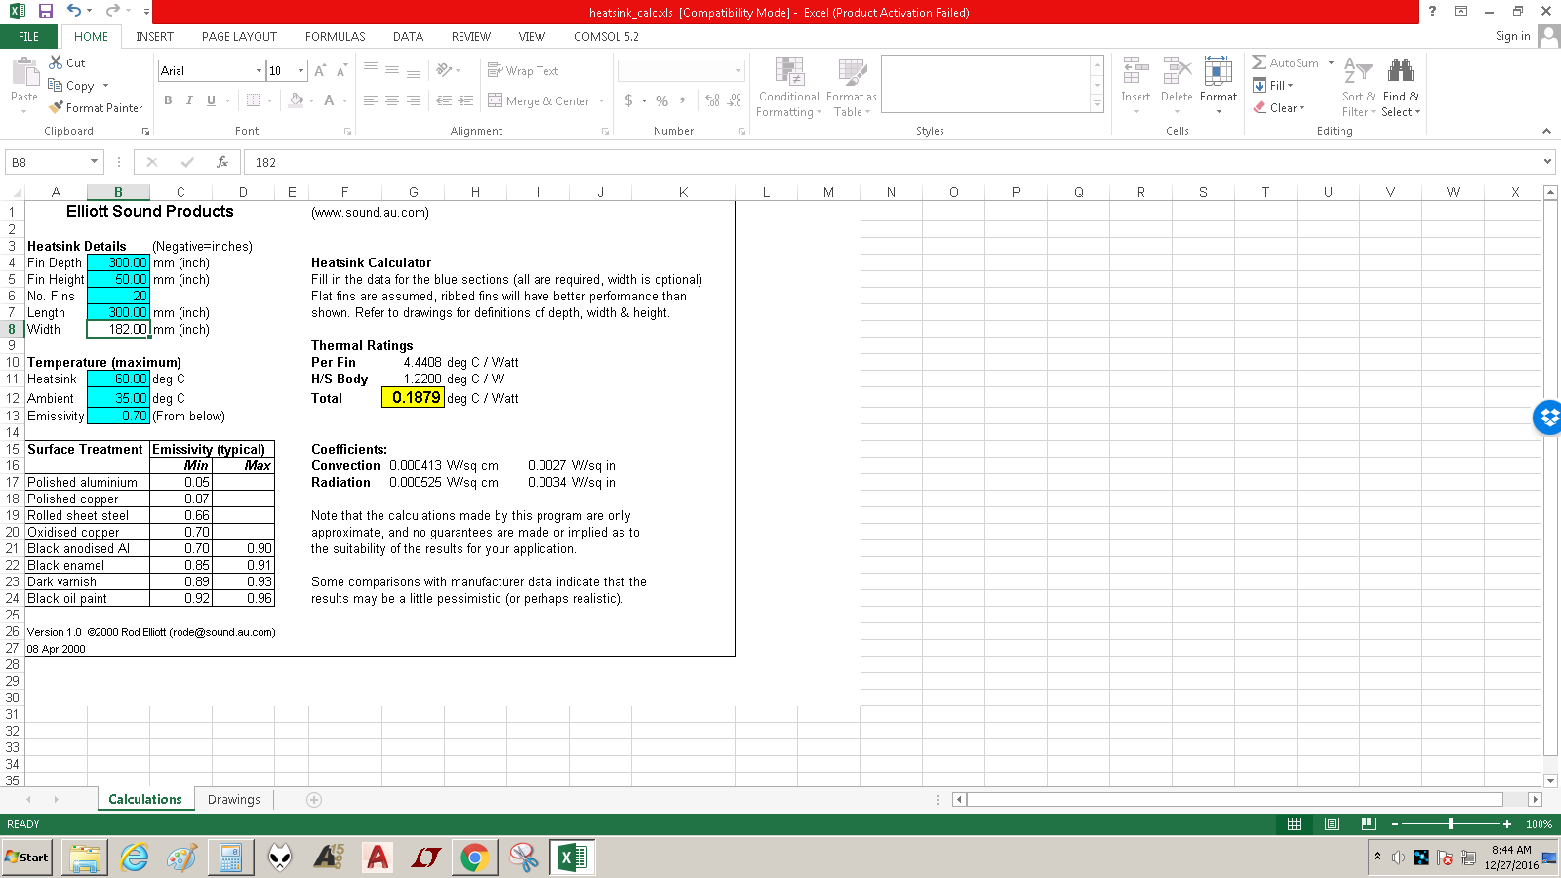Click the Copy icon

pos(56,85)
